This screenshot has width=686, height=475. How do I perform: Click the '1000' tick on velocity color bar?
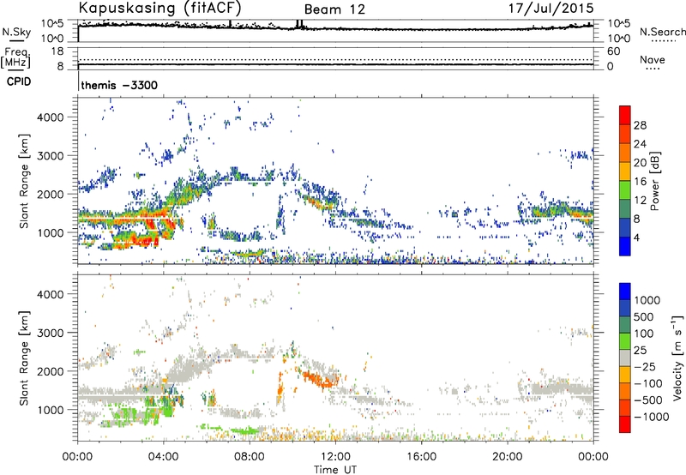click(x=647, y=300)
